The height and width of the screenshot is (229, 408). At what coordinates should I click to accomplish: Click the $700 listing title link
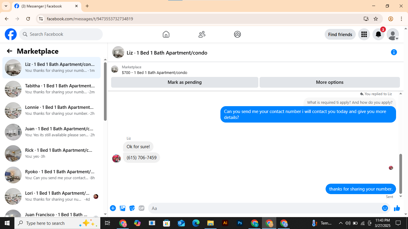(x=154, y=72)
